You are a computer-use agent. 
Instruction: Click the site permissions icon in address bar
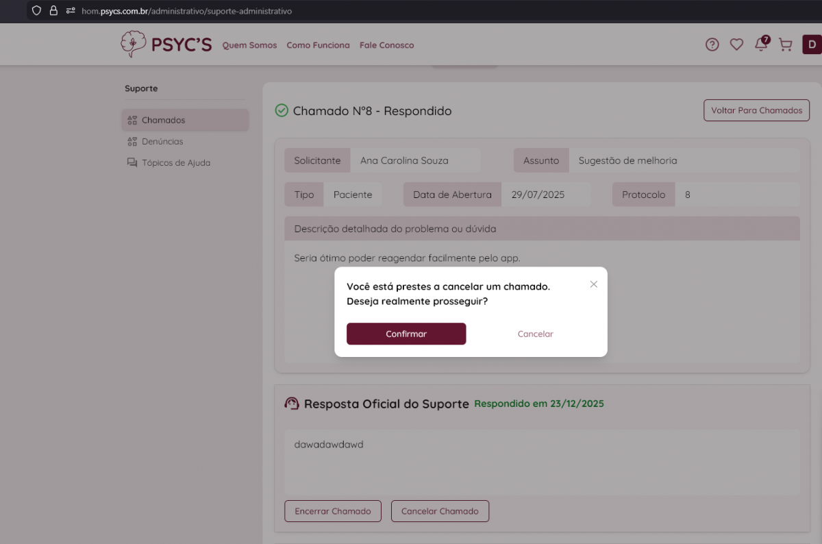[70, 11]
